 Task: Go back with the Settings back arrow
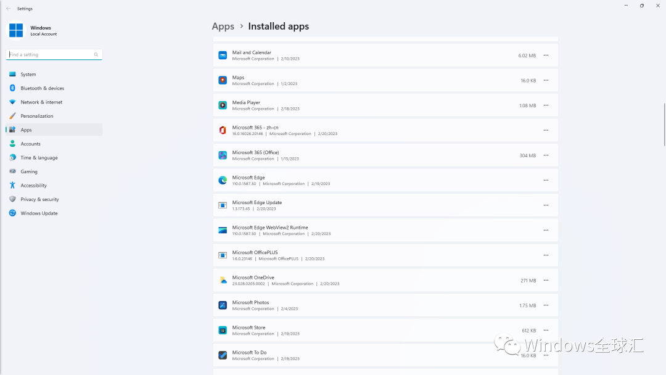(x=9, y=9)
